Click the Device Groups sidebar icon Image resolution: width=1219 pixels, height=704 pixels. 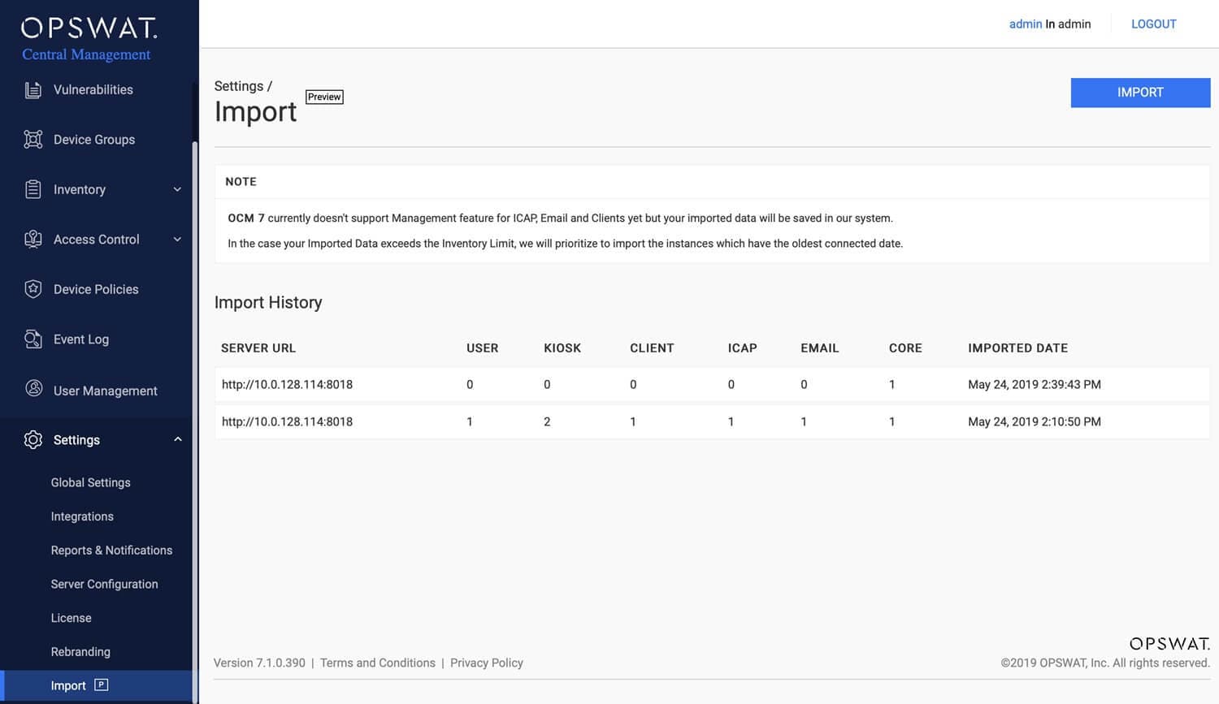pos(33,140)
